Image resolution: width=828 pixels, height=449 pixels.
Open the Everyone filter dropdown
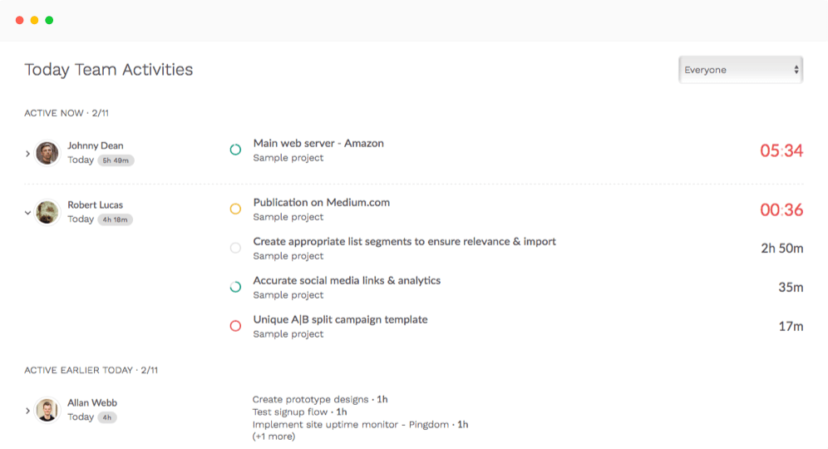coord(741,70)
